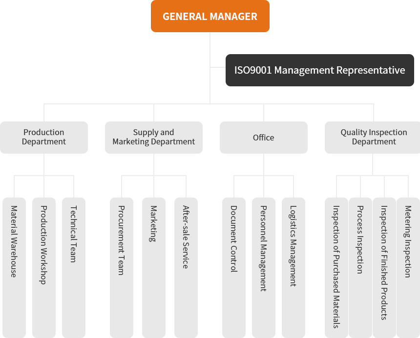Open the Document Control box
Image resolution: width=420 pixels, height=338 pixels.
click(x=234, y=268)
